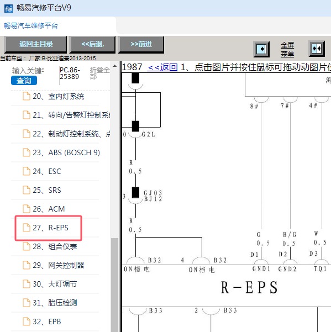Click the 查询 search button

(x=24, y=81)
